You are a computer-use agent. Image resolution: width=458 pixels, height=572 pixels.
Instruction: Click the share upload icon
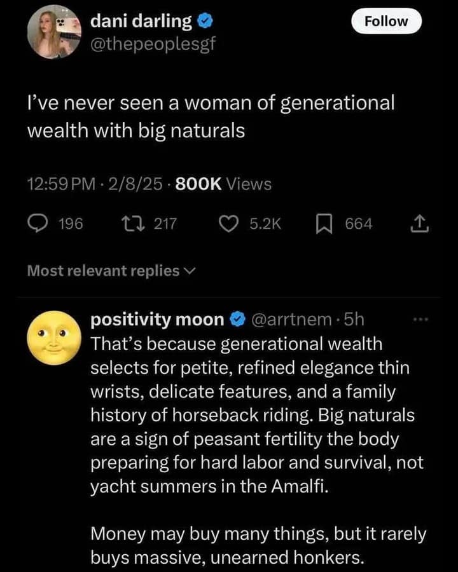421,224
